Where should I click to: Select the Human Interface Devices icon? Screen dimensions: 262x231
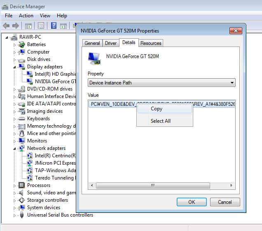pyautogui.click(x=22, y=96)
